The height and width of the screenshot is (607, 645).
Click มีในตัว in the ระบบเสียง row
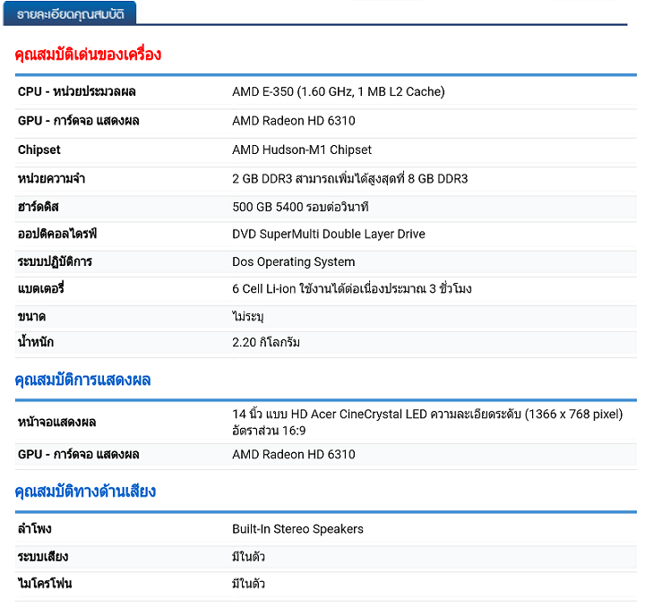(248, 557)
